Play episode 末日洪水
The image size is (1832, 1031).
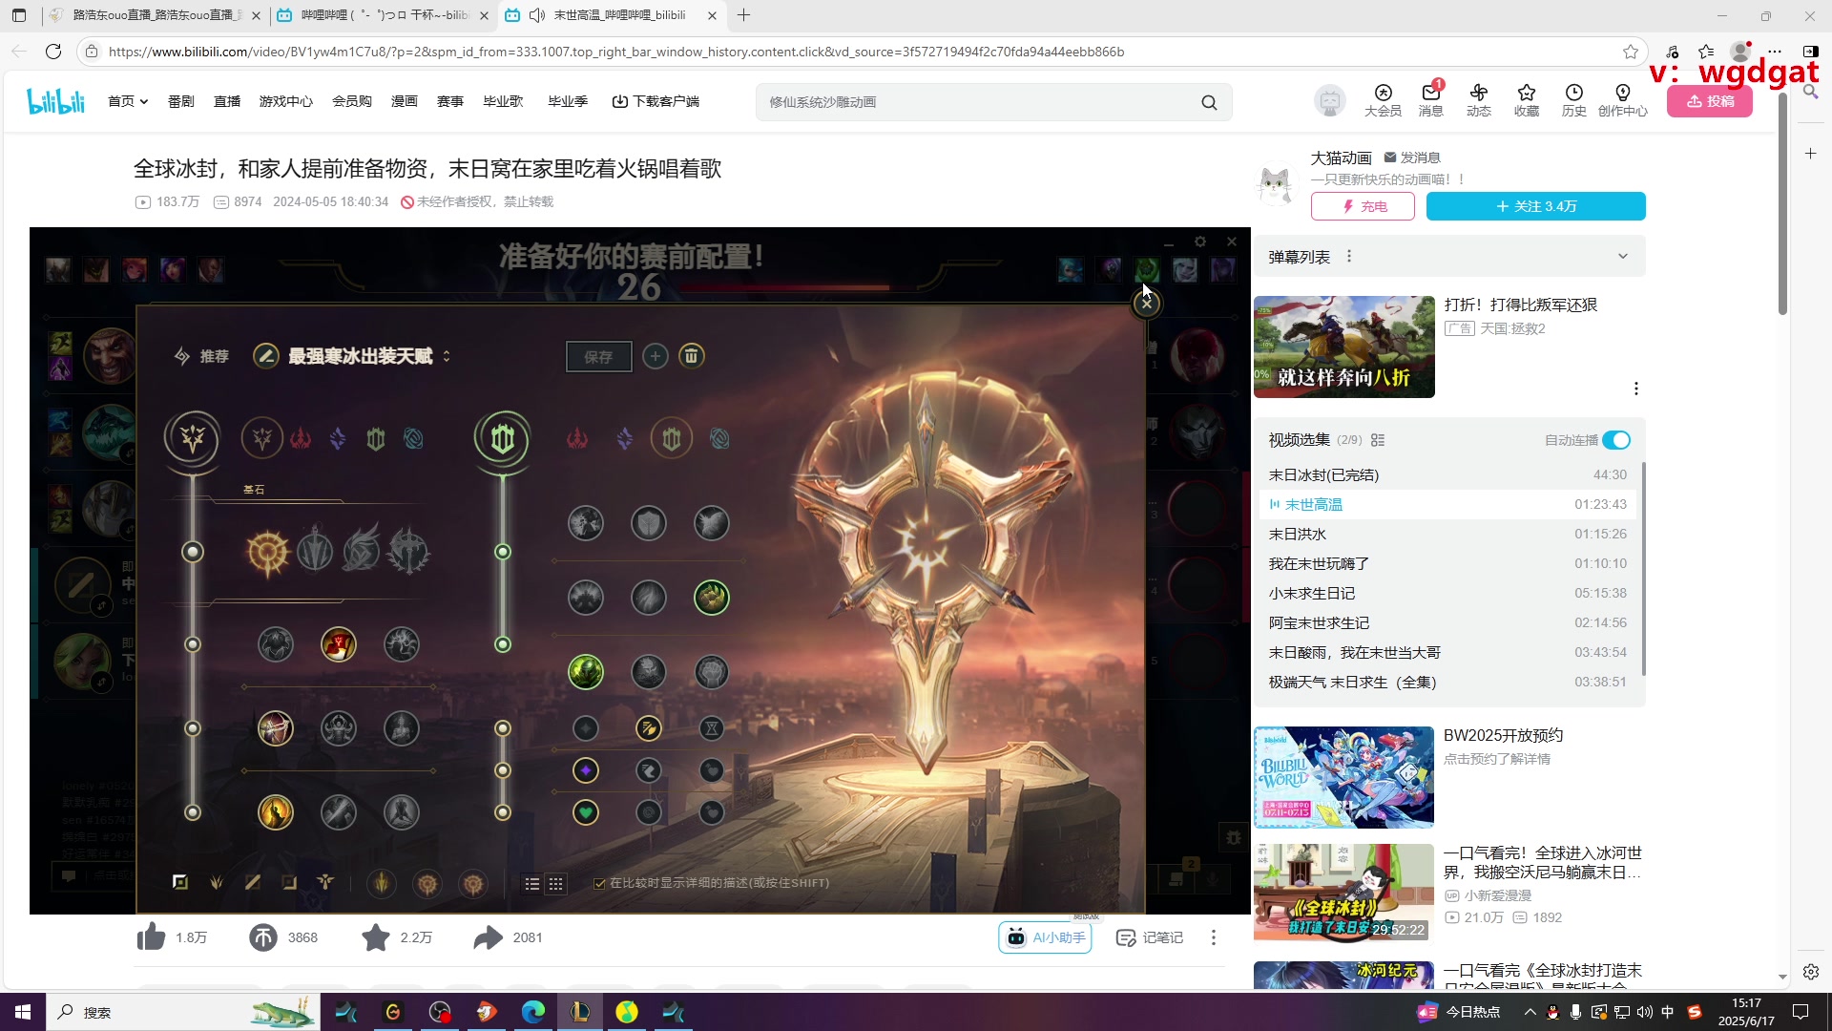(x=1447, y=534)
